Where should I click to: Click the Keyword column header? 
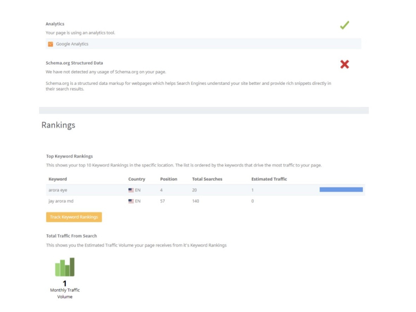(58, 179)
